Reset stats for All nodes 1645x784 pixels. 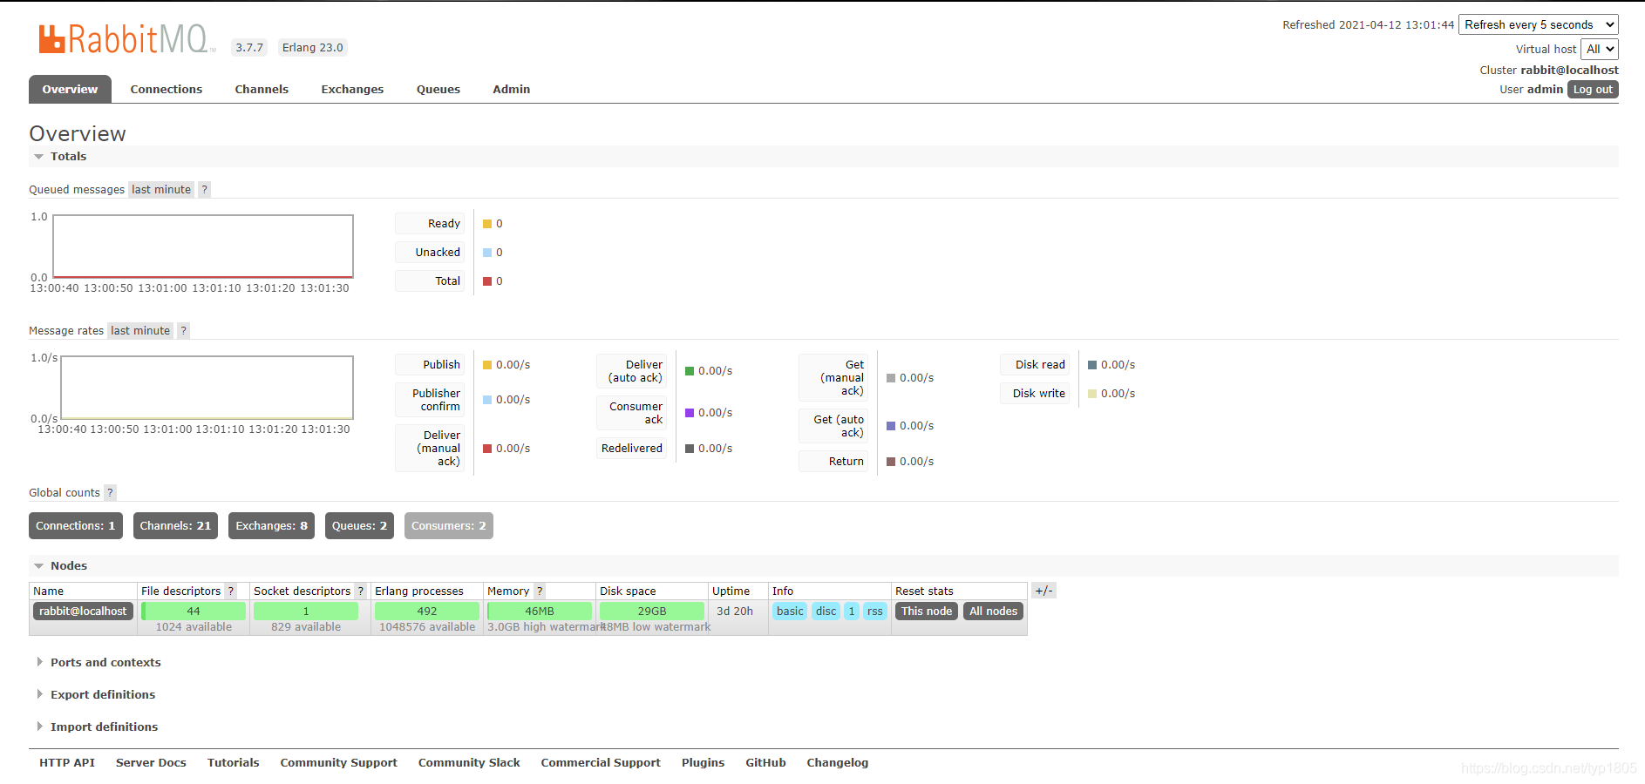[x=994, y=612]
